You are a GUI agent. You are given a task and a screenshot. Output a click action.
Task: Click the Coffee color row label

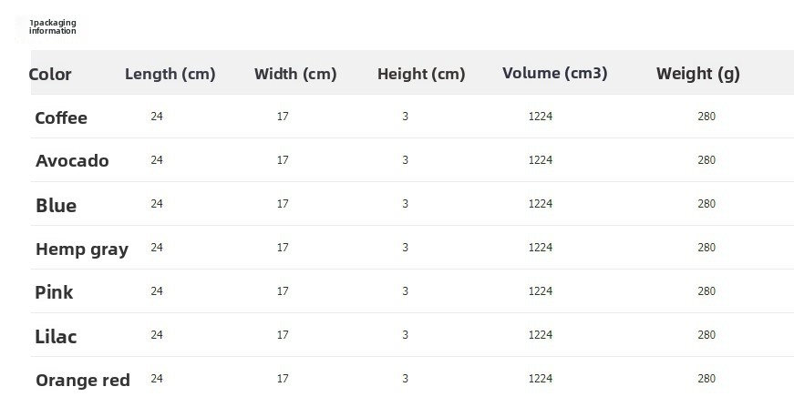(x=61, y=117)
